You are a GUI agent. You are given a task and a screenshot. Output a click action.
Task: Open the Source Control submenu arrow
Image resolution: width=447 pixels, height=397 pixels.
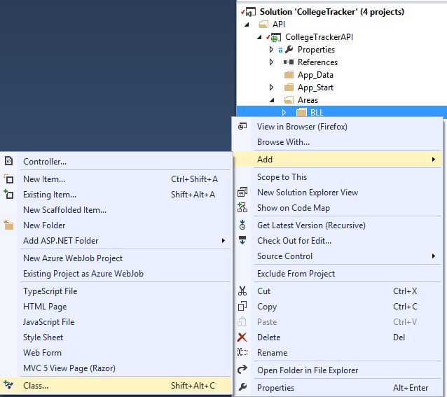point(433,256)
